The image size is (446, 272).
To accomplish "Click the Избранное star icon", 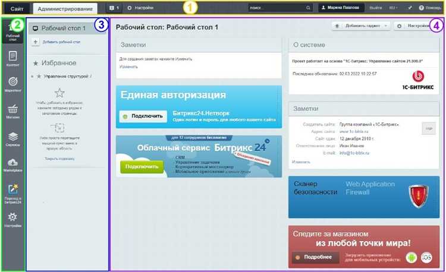I will pos(36,63).
